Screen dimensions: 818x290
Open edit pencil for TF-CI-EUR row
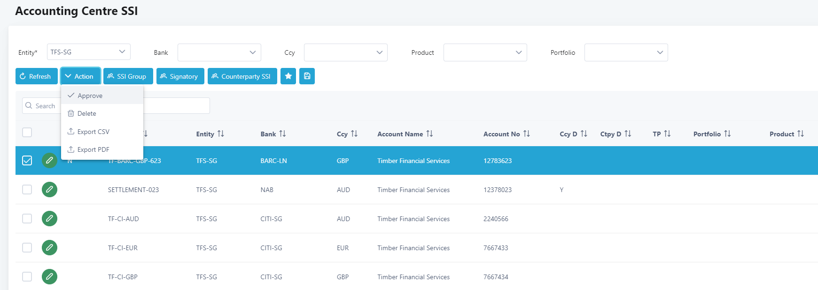[x=49, y=248]
